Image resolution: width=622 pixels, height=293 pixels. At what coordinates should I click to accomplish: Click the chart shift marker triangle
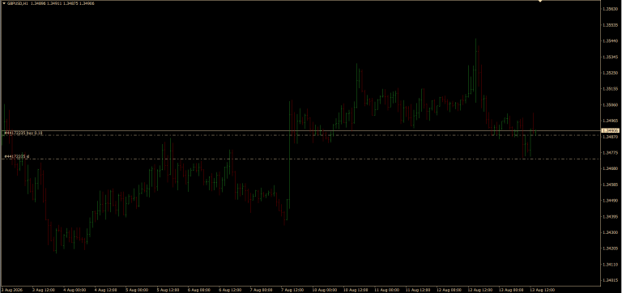point(540,2)
